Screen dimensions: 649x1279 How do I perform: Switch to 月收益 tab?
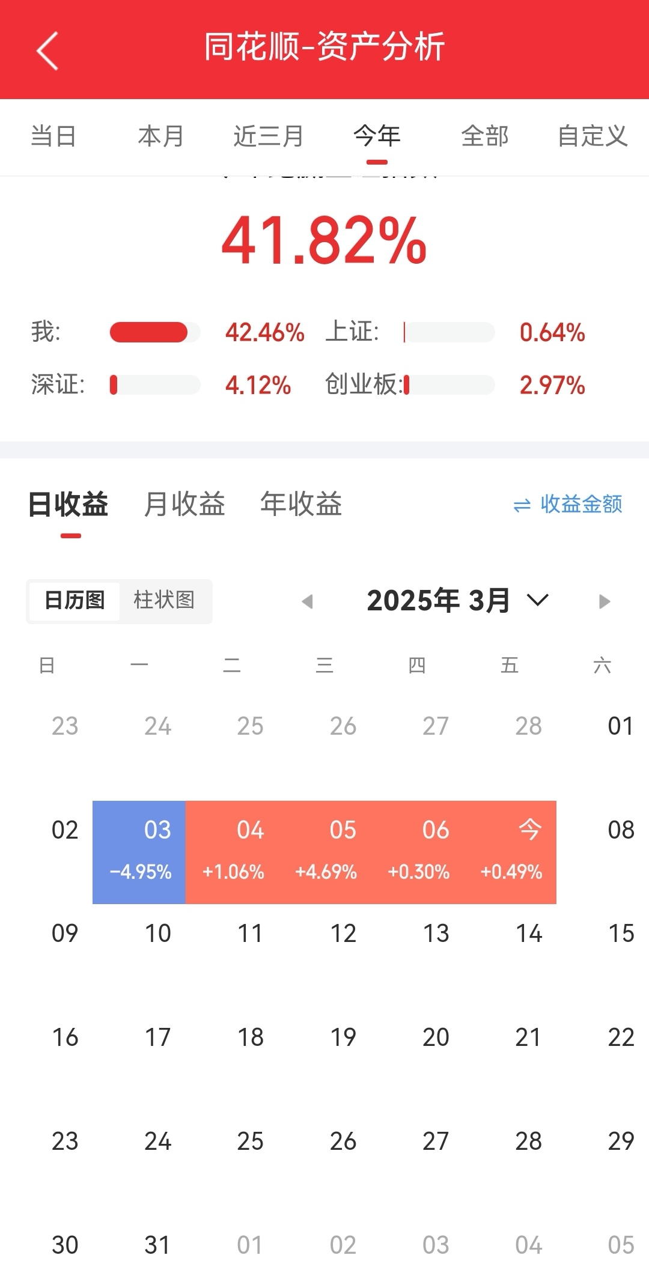click(184, 504)
